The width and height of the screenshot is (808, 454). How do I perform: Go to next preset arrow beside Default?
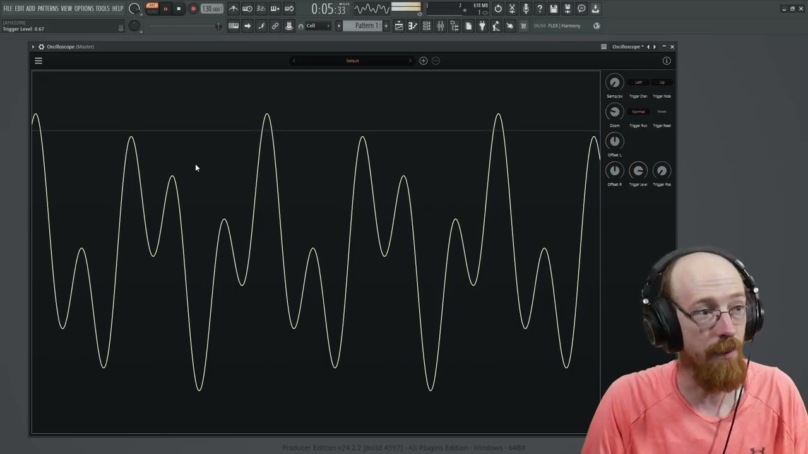(410, 61)
